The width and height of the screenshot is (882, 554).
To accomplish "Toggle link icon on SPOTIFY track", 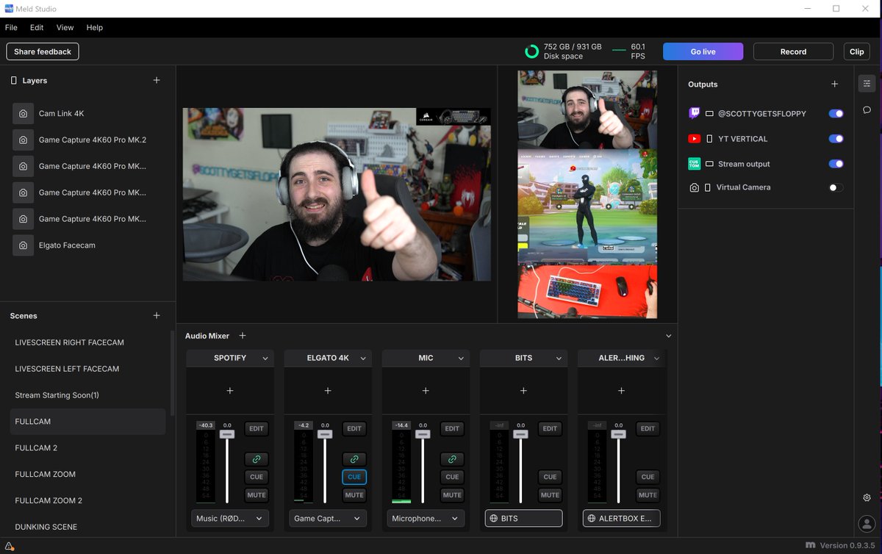I will 257,458.
